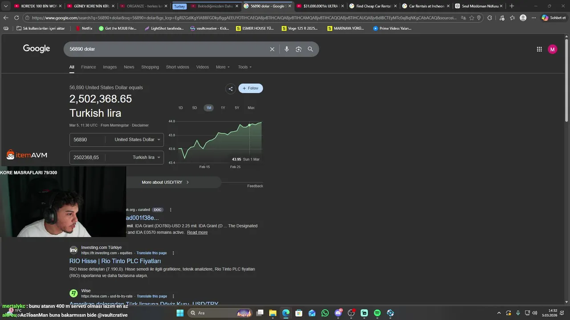Open Prime Video bookmark
This screenshot has height=320, width=570.
pyautogui.click(x=392, y=28)
